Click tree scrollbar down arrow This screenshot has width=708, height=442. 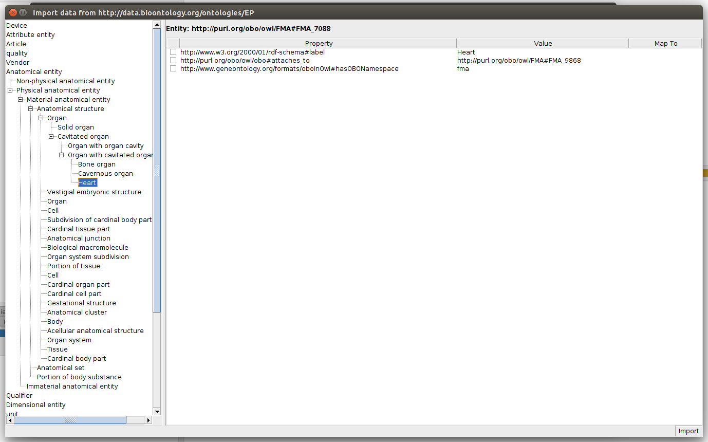click(157, 412)
